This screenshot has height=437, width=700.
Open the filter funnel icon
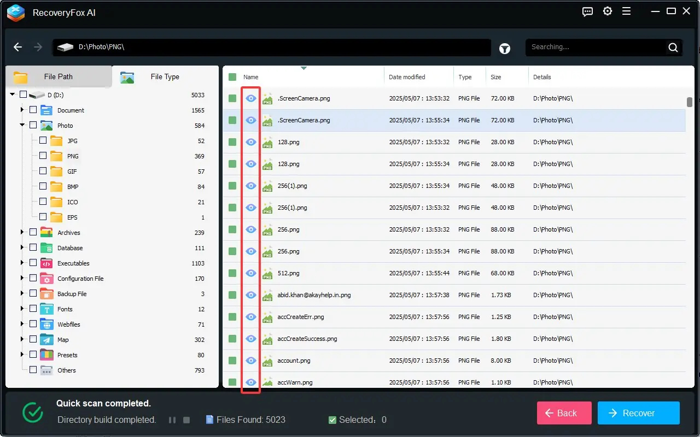[505, 49]
